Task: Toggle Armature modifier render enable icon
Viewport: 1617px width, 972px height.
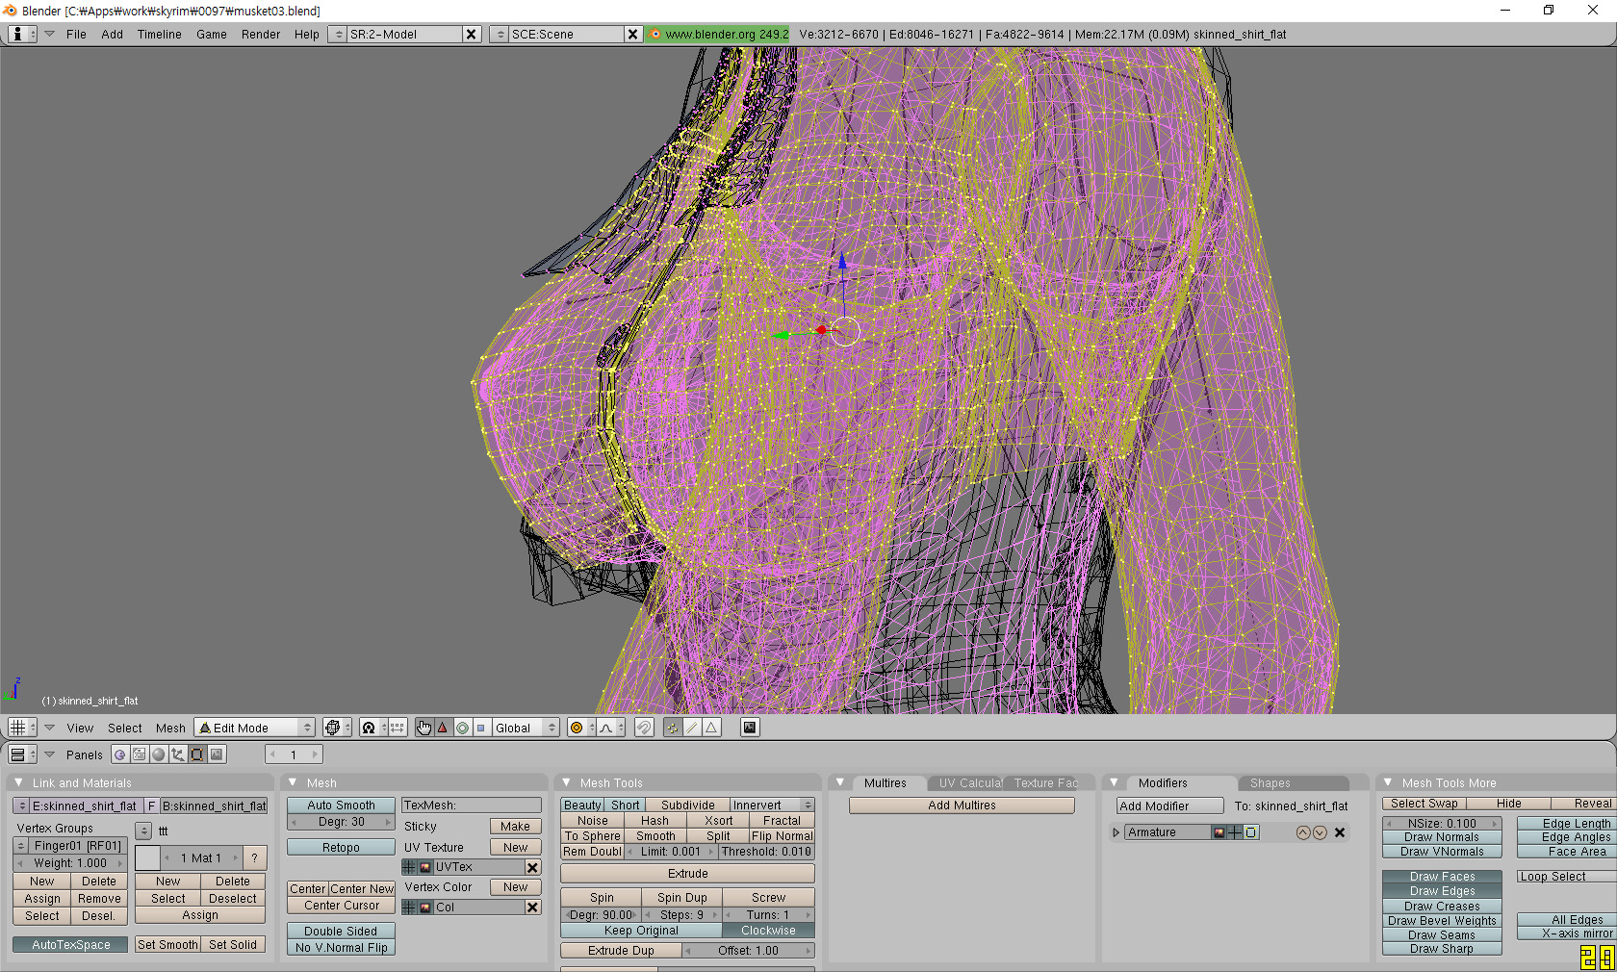Action: pos(1219,832)
